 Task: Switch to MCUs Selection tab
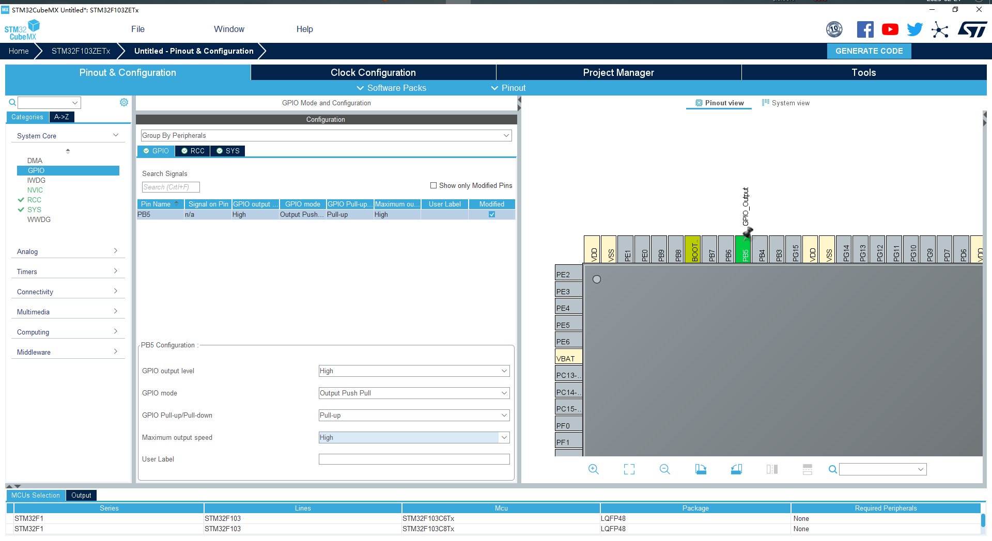click(x=36, y=495)
